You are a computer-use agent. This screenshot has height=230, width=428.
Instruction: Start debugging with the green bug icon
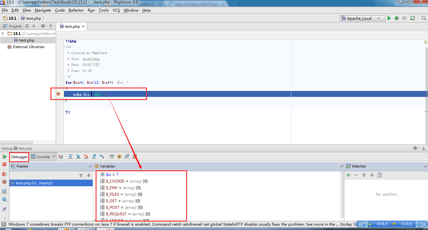tap(397, 18)
